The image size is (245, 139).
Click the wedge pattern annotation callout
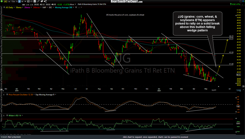[198, 23]
